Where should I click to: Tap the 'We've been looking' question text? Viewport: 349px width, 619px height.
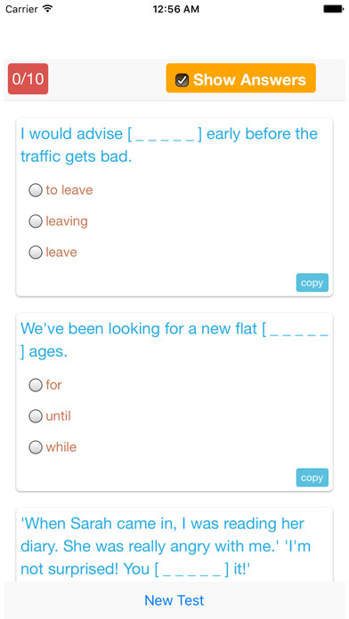point(174,340)
